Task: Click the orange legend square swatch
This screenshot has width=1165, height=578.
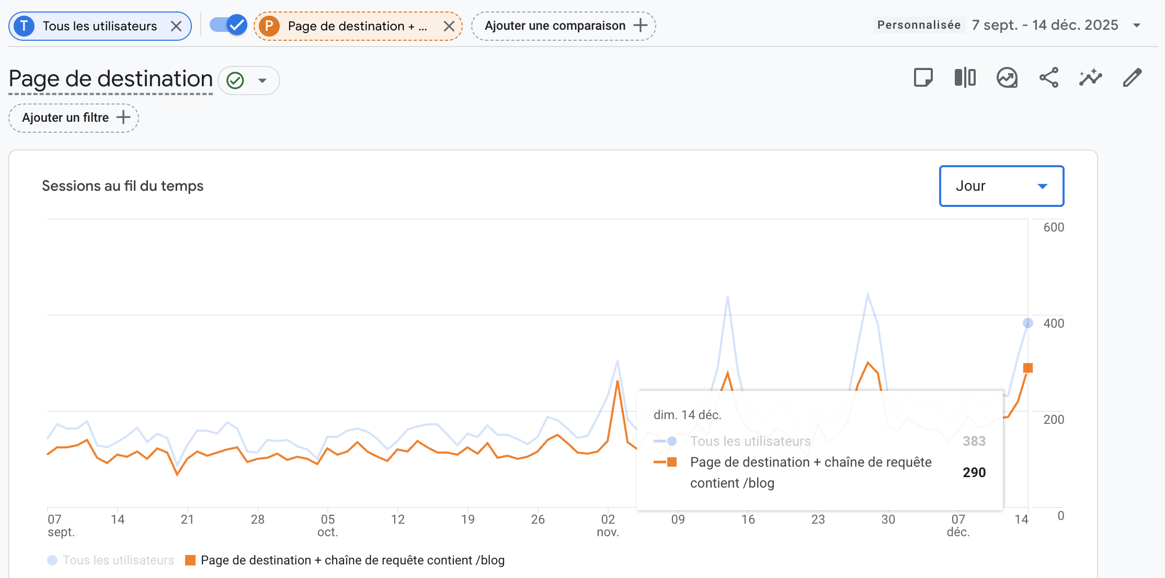Action: pyautogui.click(x=190, y=560)
